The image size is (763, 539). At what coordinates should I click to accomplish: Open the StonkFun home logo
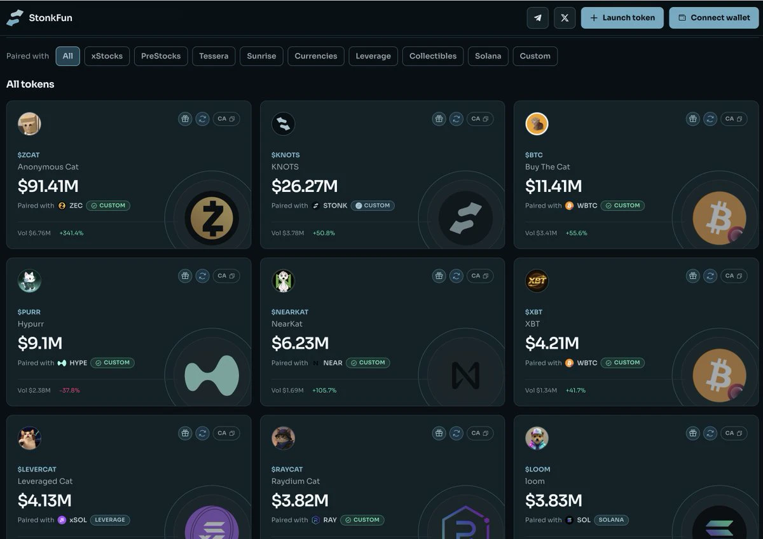pos(39,18)
